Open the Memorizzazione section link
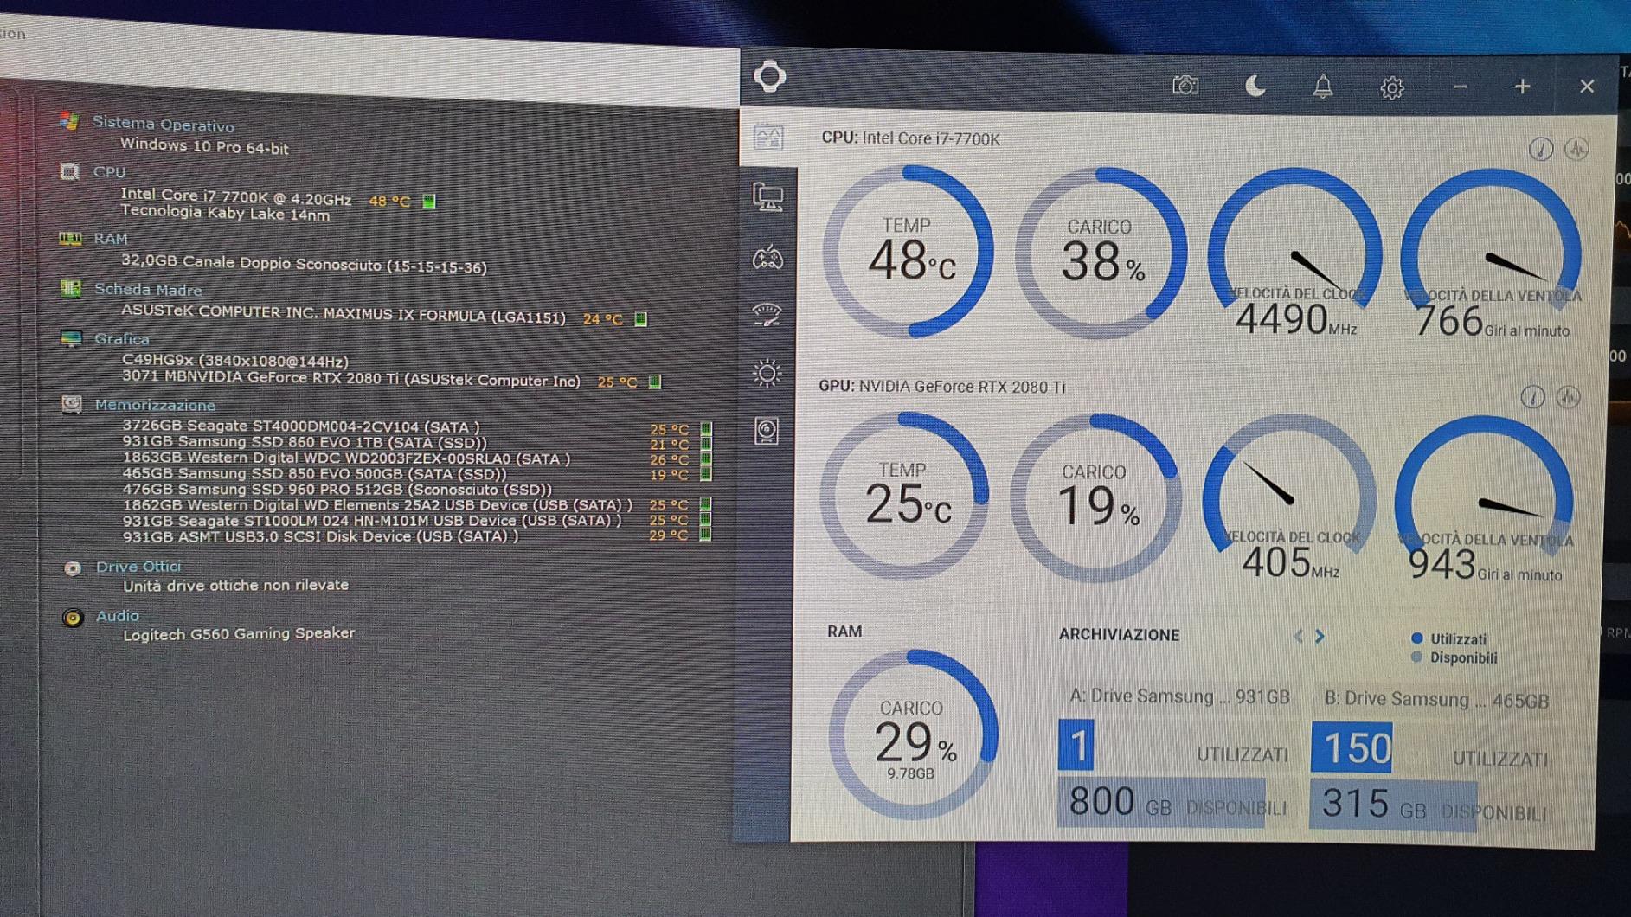The height and width of the screenshot is (917, 1631). click(x=155, y=405)
